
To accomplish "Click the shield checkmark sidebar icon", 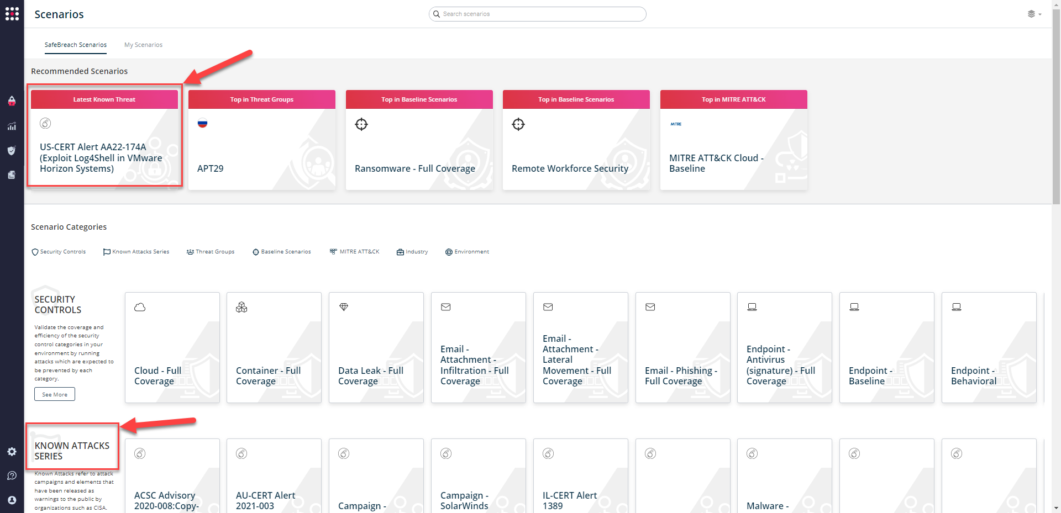I will pos(12,151).
